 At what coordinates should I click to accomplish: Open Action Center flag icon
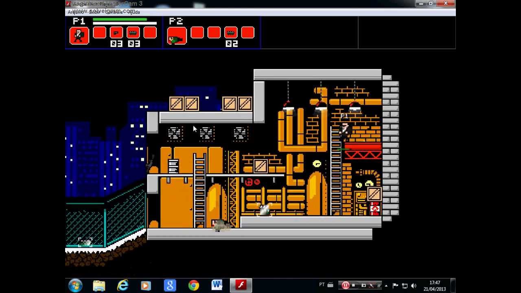tap(395, 285)
